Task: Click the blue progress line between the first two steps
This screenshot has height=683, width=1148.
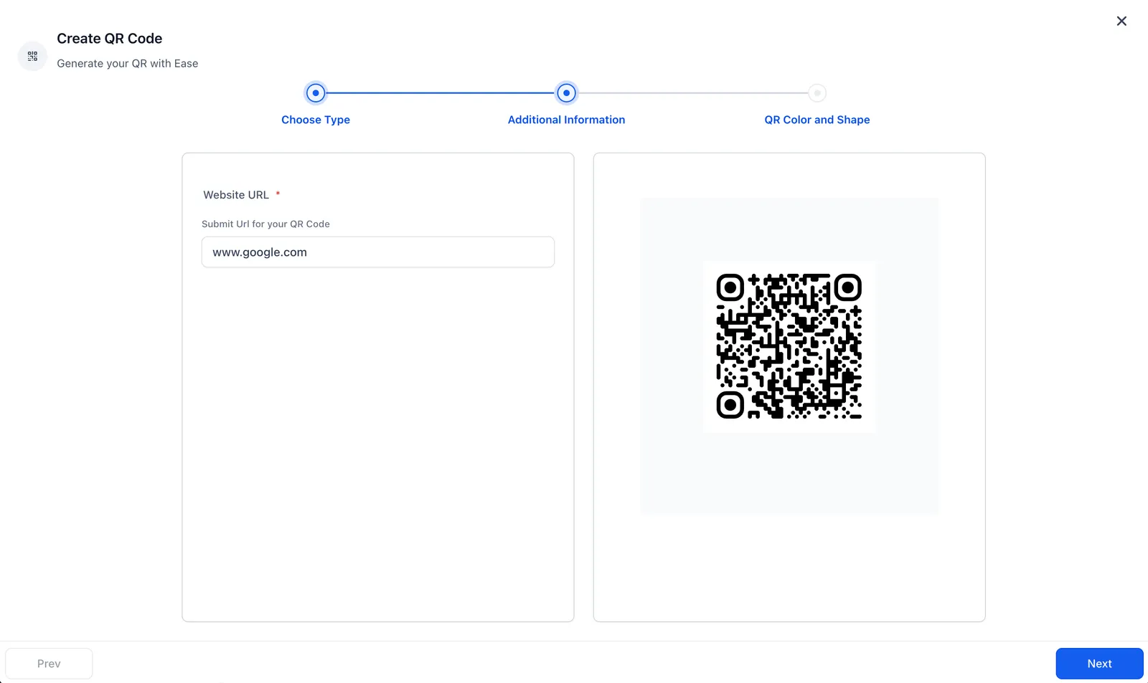Action: tap(441, 92)
